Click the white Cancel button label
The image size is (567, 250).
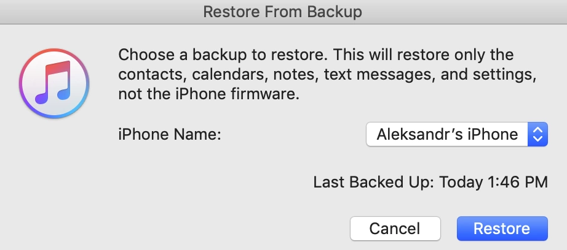(395, 229)
